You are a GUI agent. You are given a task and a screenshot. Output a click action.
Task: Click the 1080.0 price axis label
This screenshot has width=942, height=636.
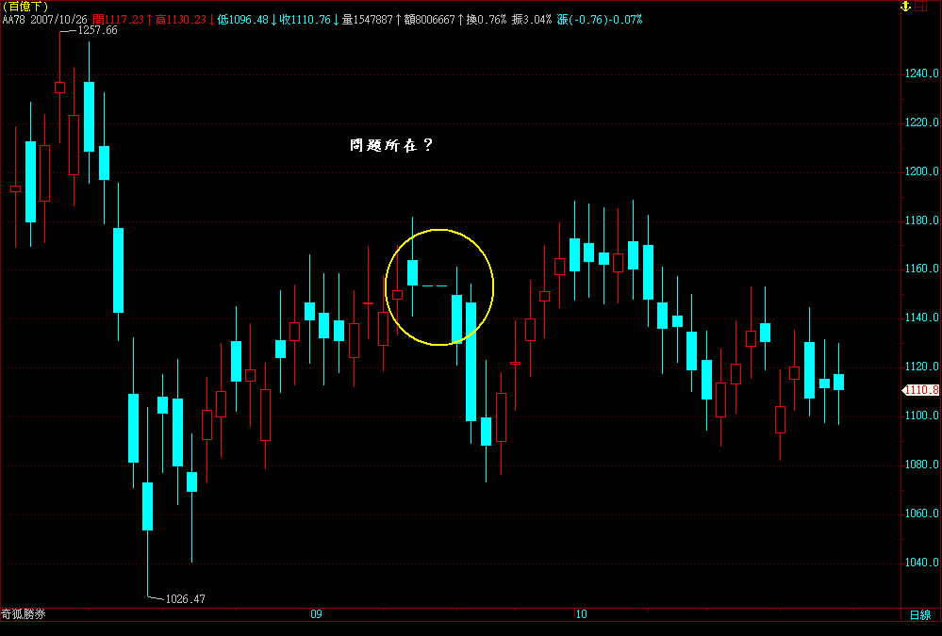[921, 465]
